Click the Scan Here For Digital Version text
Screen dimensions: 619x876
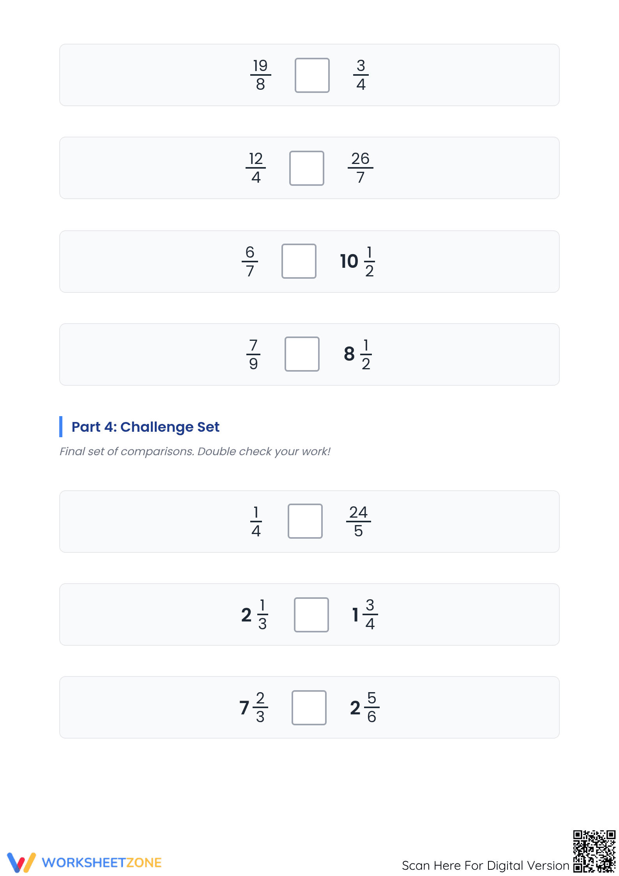click(x=485, y=865)
